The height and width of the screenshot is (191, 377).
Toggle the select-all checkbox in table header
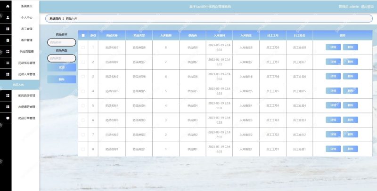pos(83,35)
